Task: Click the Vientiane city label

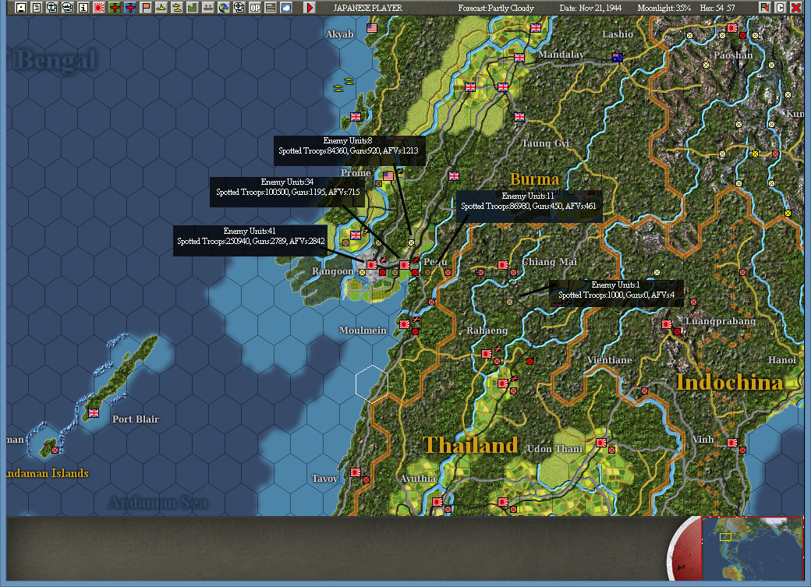Action: point(609,360)
